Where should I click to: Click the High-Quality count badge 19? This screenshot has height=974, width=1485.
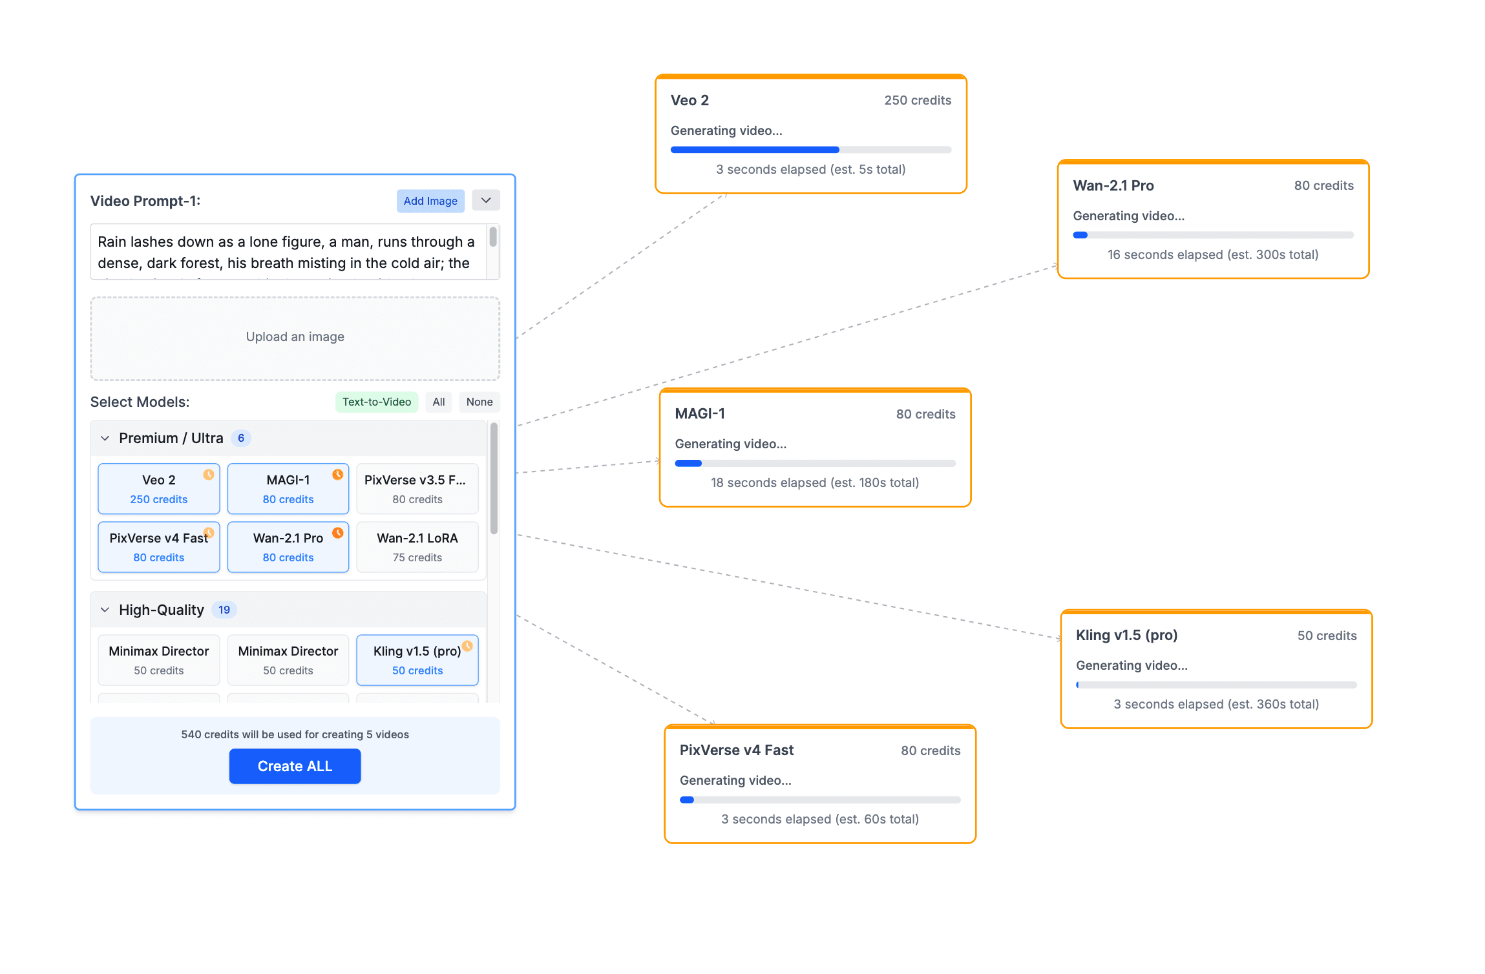coord(224,610)
